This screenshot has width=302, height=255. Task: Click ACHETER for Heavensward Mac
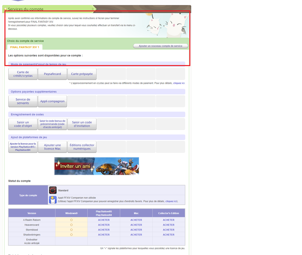[x=136, y=225]
